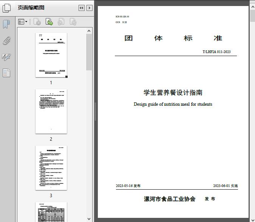This screenshot has width=255, height=222.
Task: Click the 2023-06-01 实施 date text
Action: point(226,186)
